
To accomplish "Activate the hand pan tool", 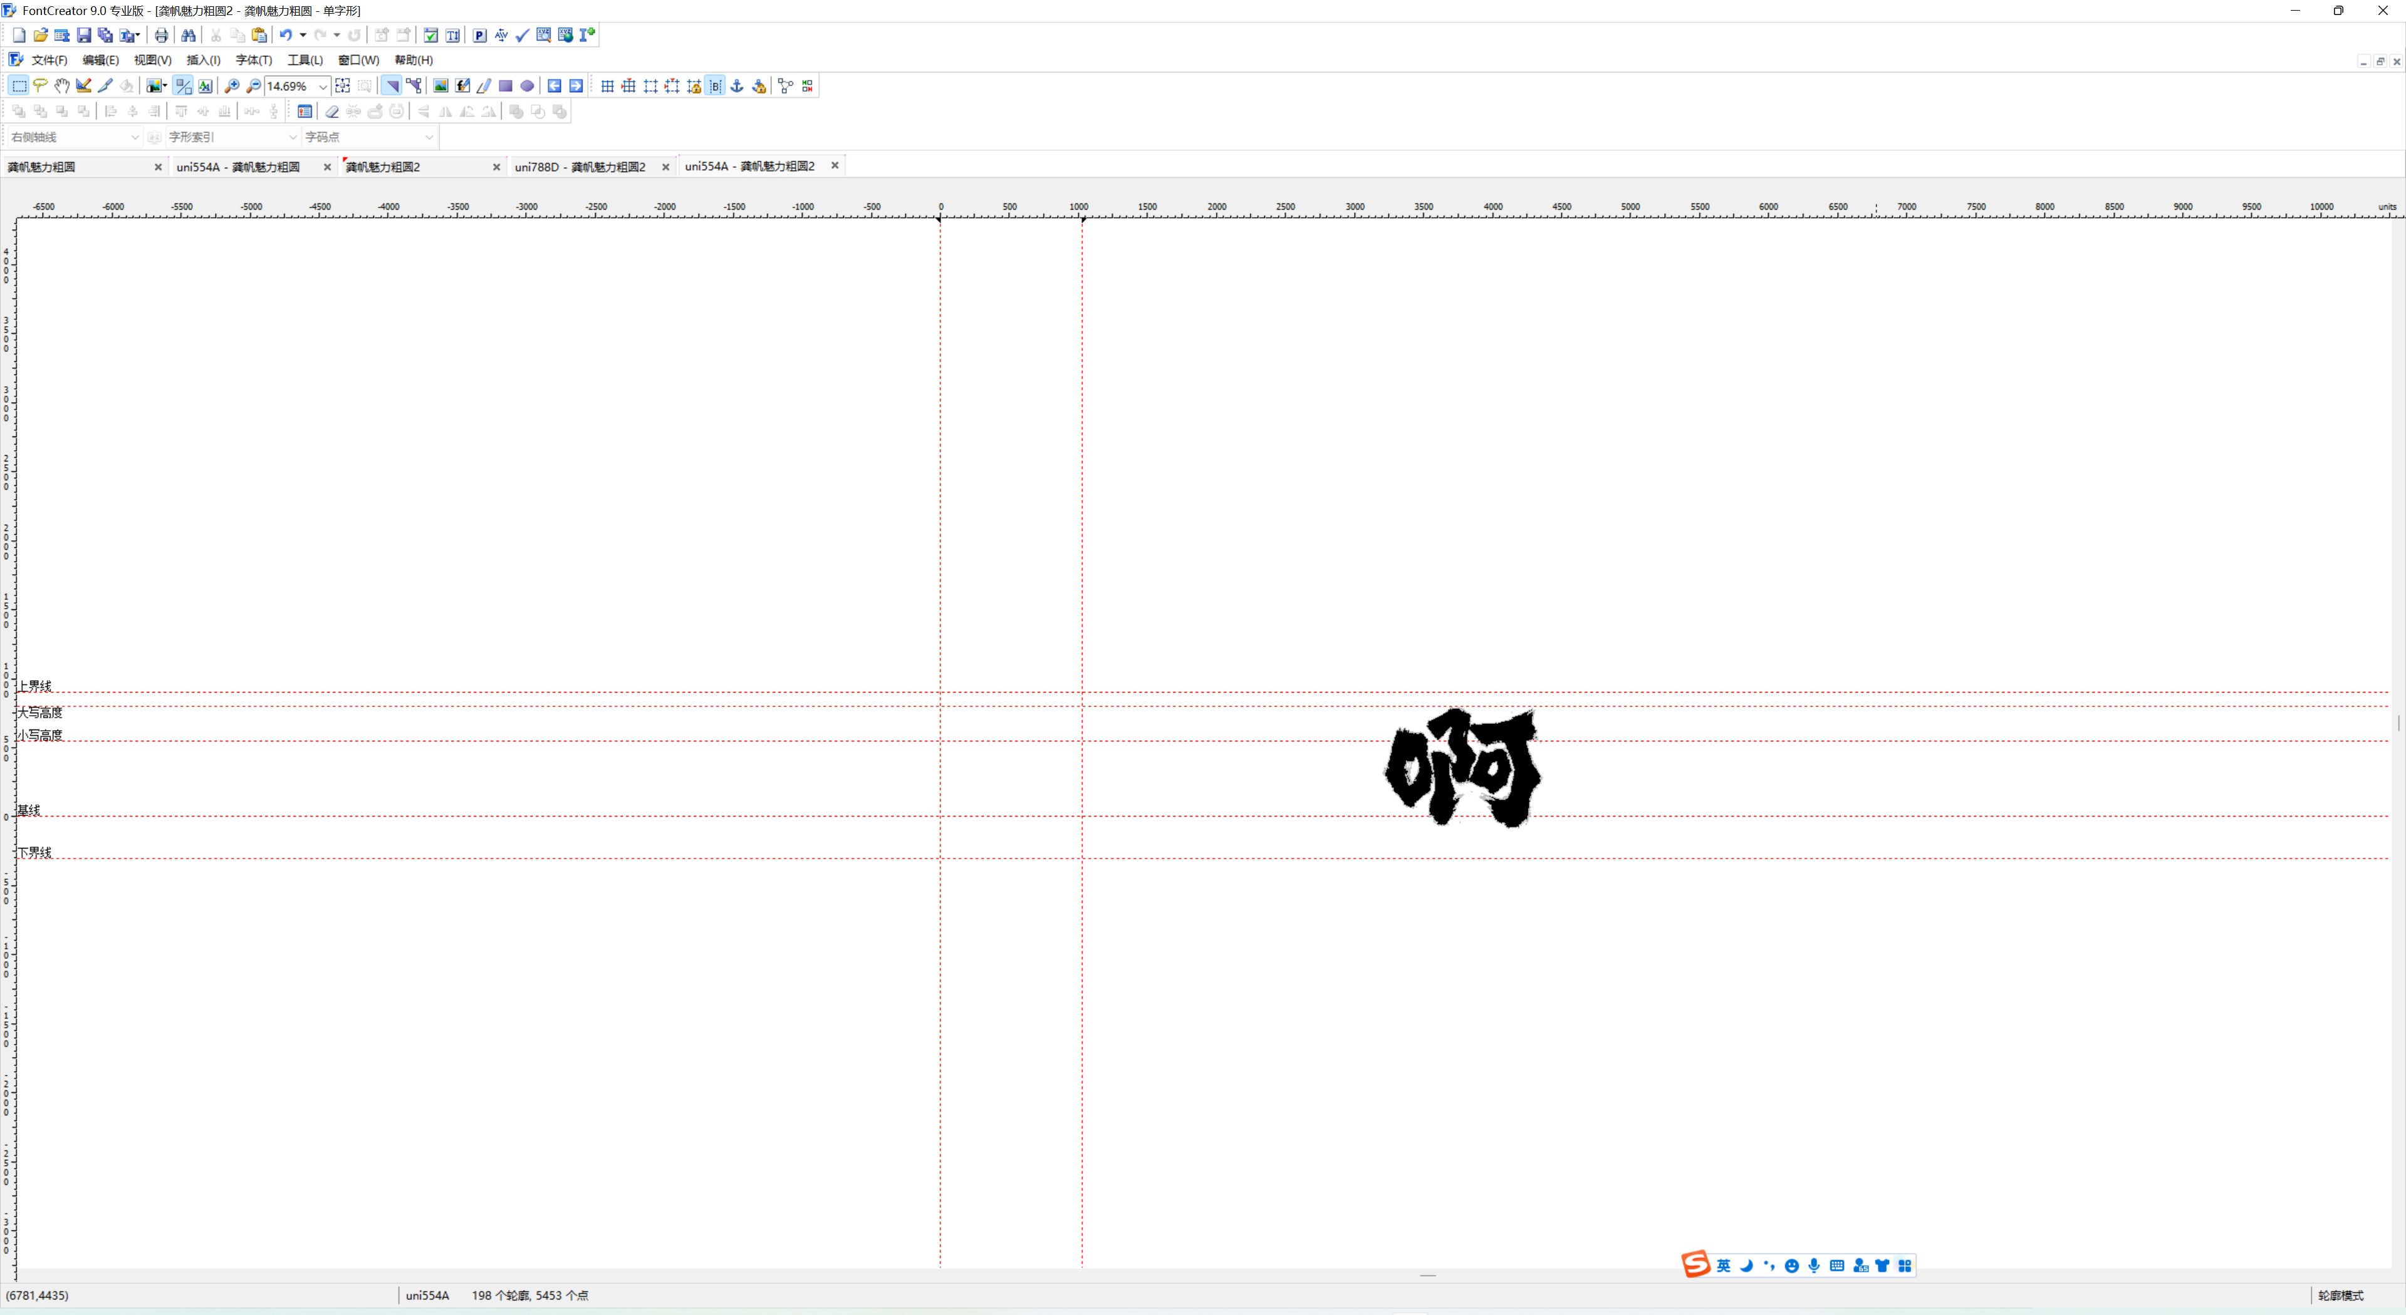I will 61,86.
